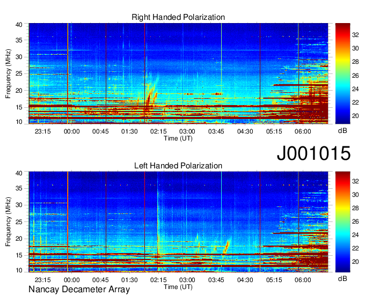This screenshot has width=365, height=296.
Task: Click the 23:15 time tick under Left Handed plot
Action: click(43, 280)
